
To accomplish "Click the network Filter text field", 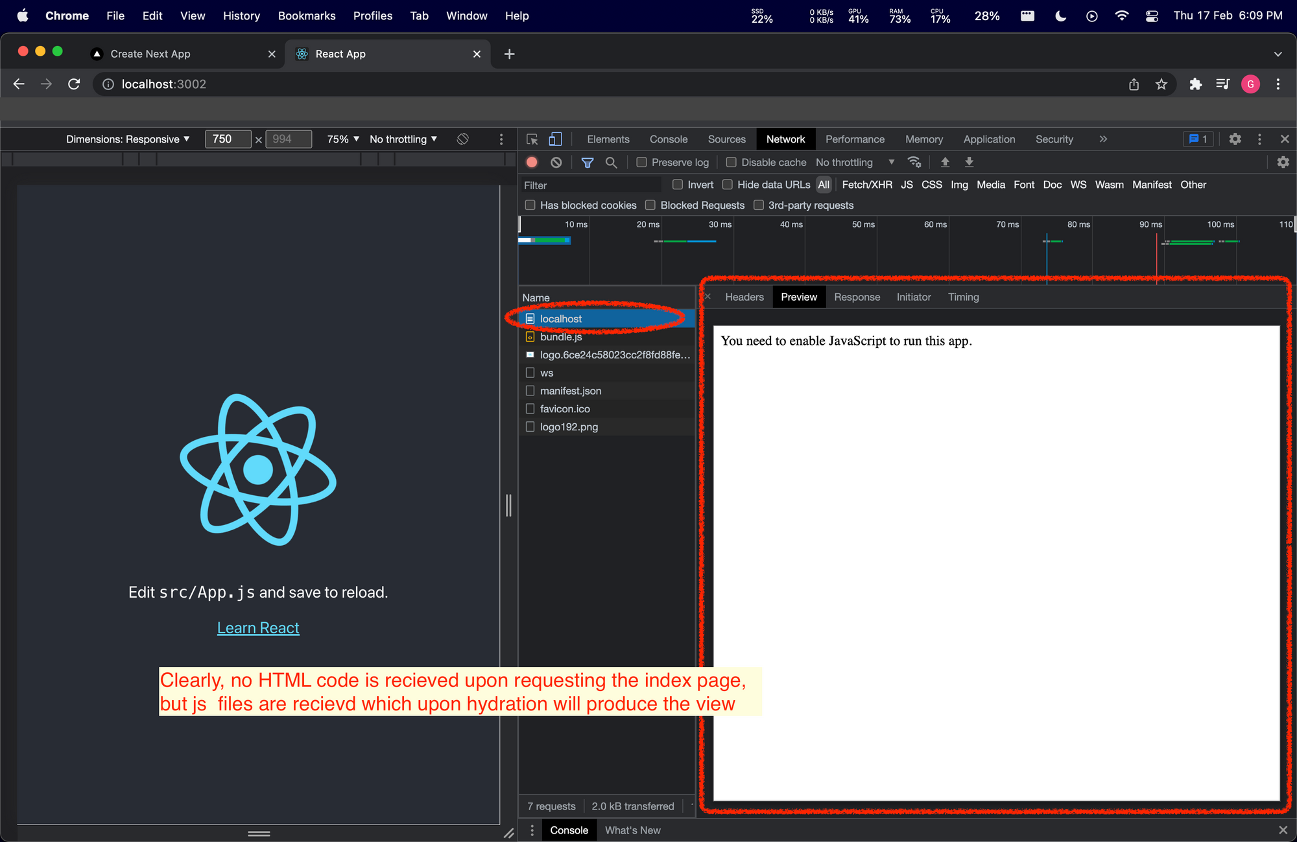I will pyautogui.click(x=591, y=185).
